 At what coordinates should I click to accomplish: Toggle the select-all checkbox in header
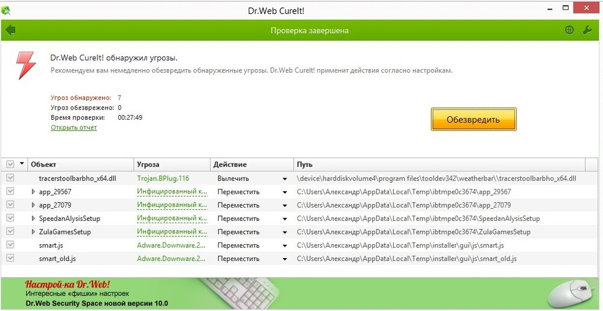tap(10, 164)
